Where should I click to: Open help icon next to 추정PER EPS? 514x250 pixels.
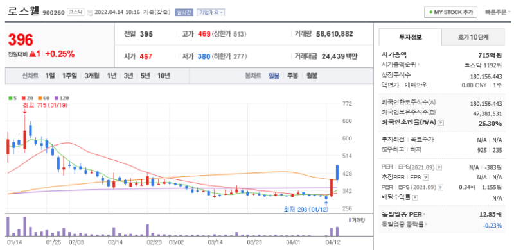pos(425,178)
